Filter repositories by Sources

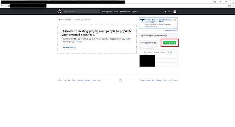coord(164,52)
